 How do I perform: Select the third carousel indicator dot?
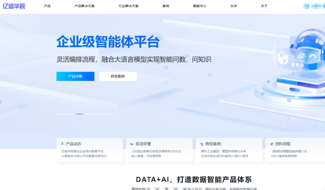80,114
